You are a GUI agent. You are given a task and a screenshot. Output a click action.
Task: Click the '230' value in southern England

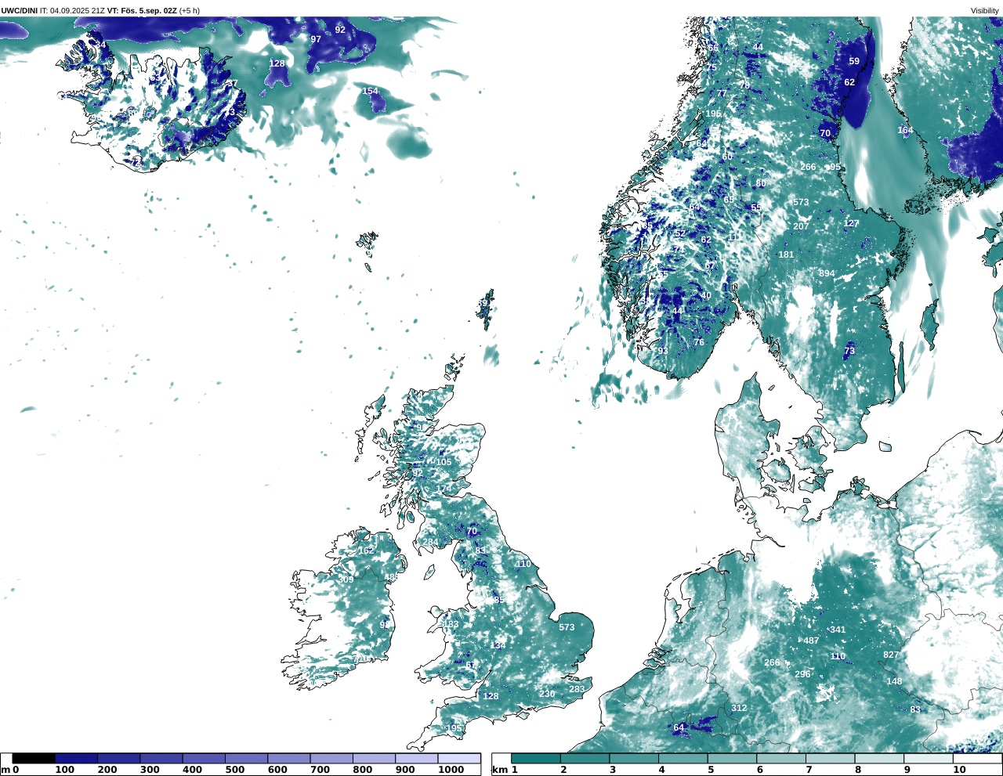coord(547,694)
